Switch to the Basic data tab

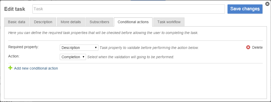point(16,22)
